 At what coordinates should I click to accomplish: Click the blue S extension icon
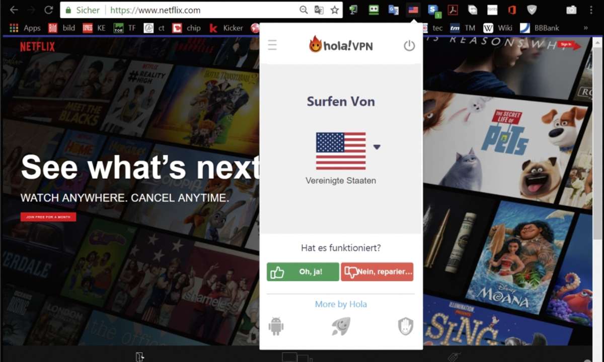pos(433,10)
